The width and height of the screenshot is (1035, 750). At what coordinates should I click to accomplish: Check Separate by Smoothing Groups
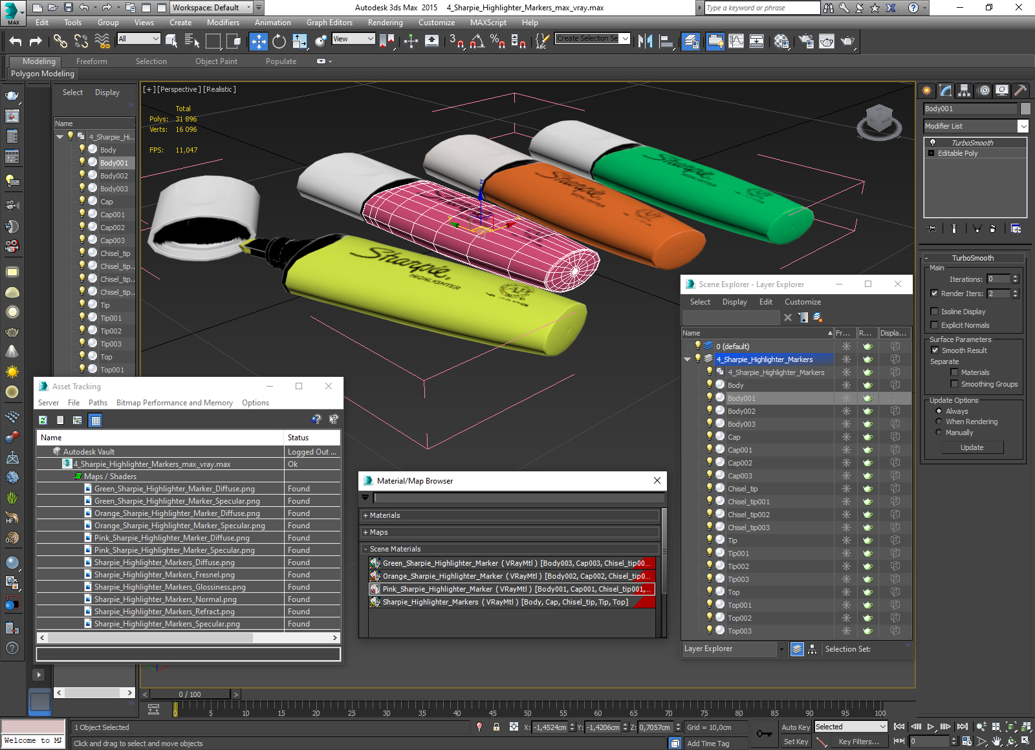click(x=954, y=384)
